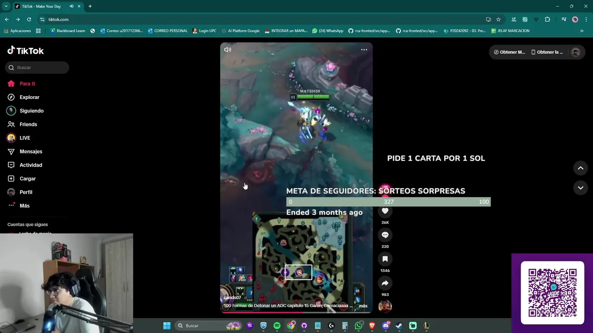Screen dimensions: 593x333
Task: Click the Obtener la ... app button
Action: pos(547,52)
